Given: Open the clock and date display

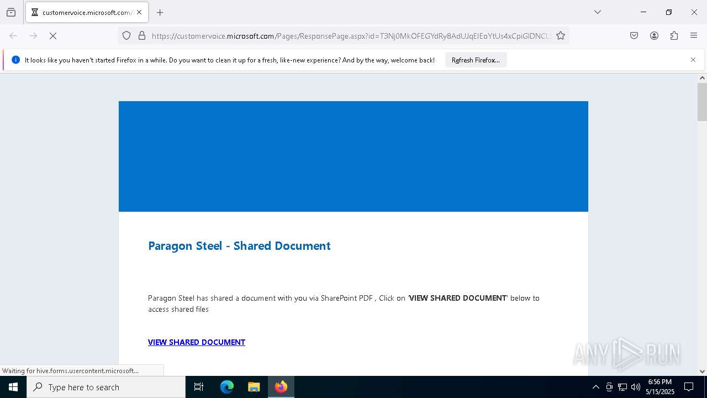Looking at the screenshot, I should 660,387.
